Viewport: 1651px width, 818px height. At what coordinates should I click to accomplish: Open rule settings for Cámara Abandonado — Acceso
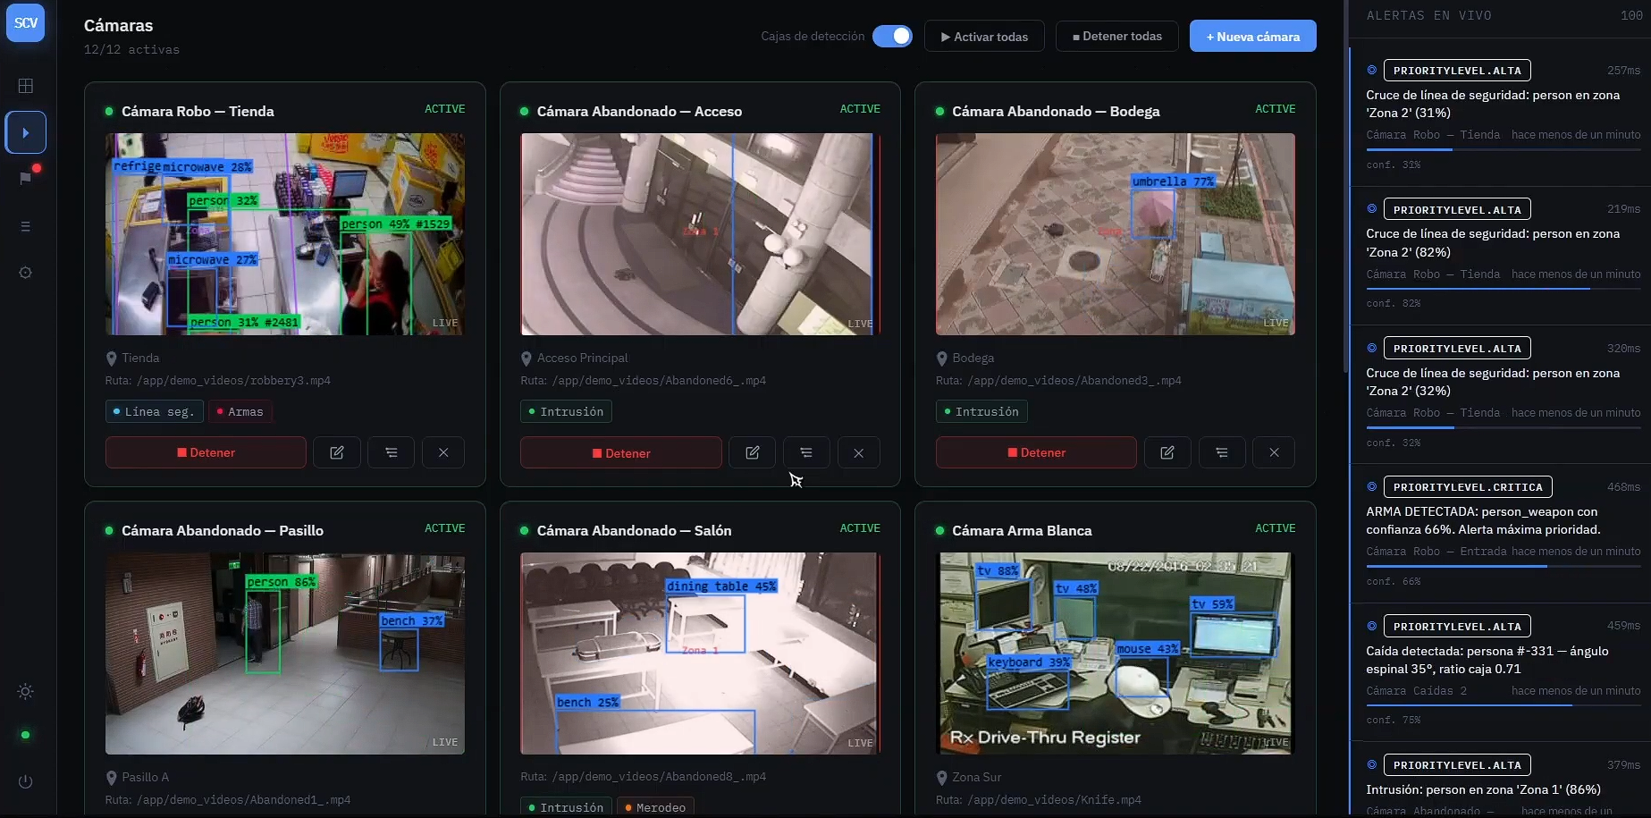click(x=806, y=452)
